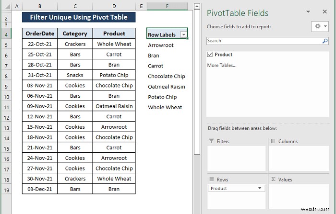Select row 10 header

[6, 97]
